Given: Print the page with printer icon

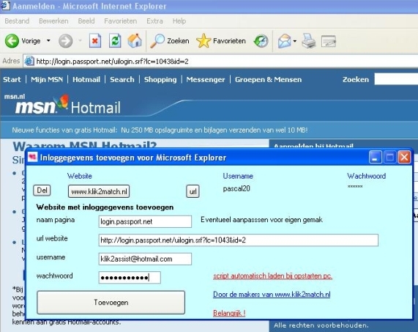Looking at the screenshot, I should [309, 41].
